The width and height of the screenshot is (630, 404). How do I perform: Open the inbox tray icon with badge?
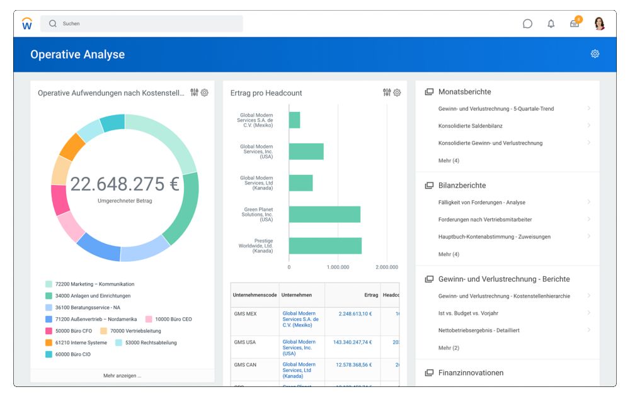pyautogui.click(x=575, y=23)
